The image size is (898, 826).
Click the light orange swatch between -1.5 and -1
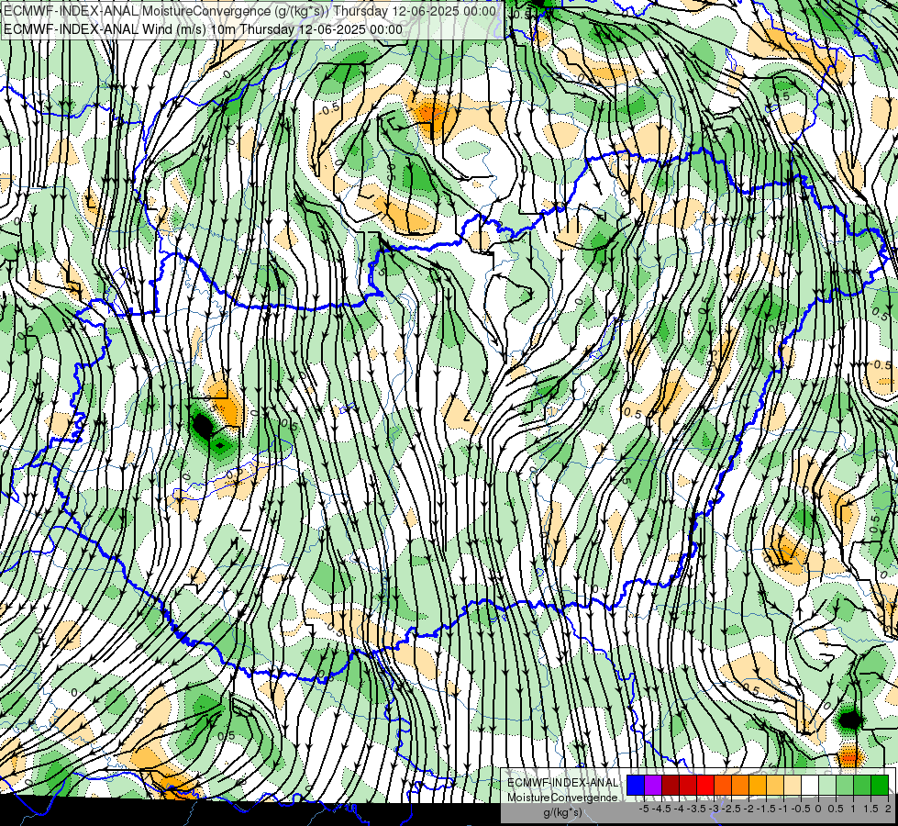pyautogui.click(x=775, y=785)
